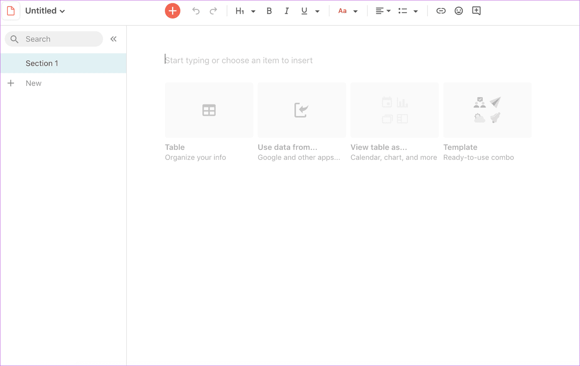Viewport: 580px width, 366px height.
Task: Open the Untitled document title dropdown
Action: point(45,11)
